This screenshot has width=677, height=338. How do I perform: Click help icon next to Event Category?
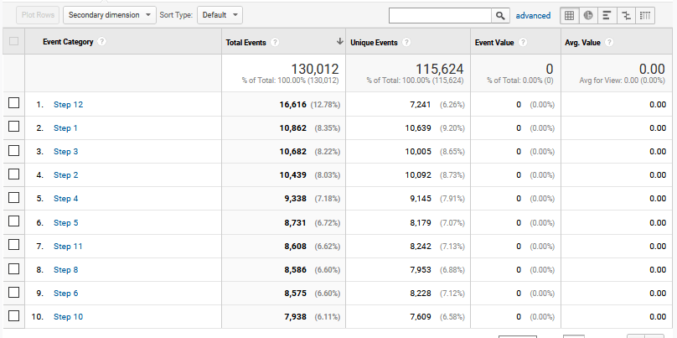click(102, 42)
